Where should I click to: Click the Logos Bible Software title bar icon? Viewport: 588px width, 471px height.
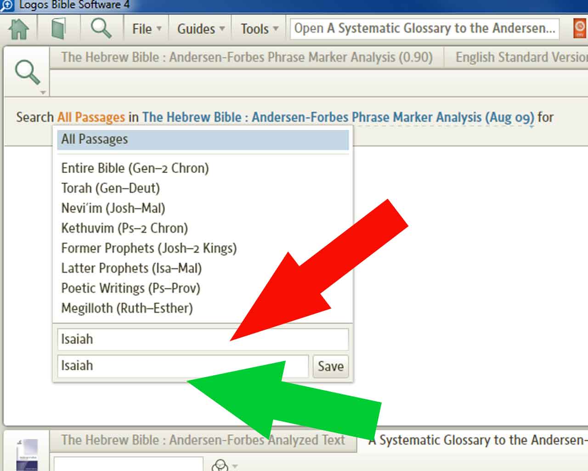[7, 6]
